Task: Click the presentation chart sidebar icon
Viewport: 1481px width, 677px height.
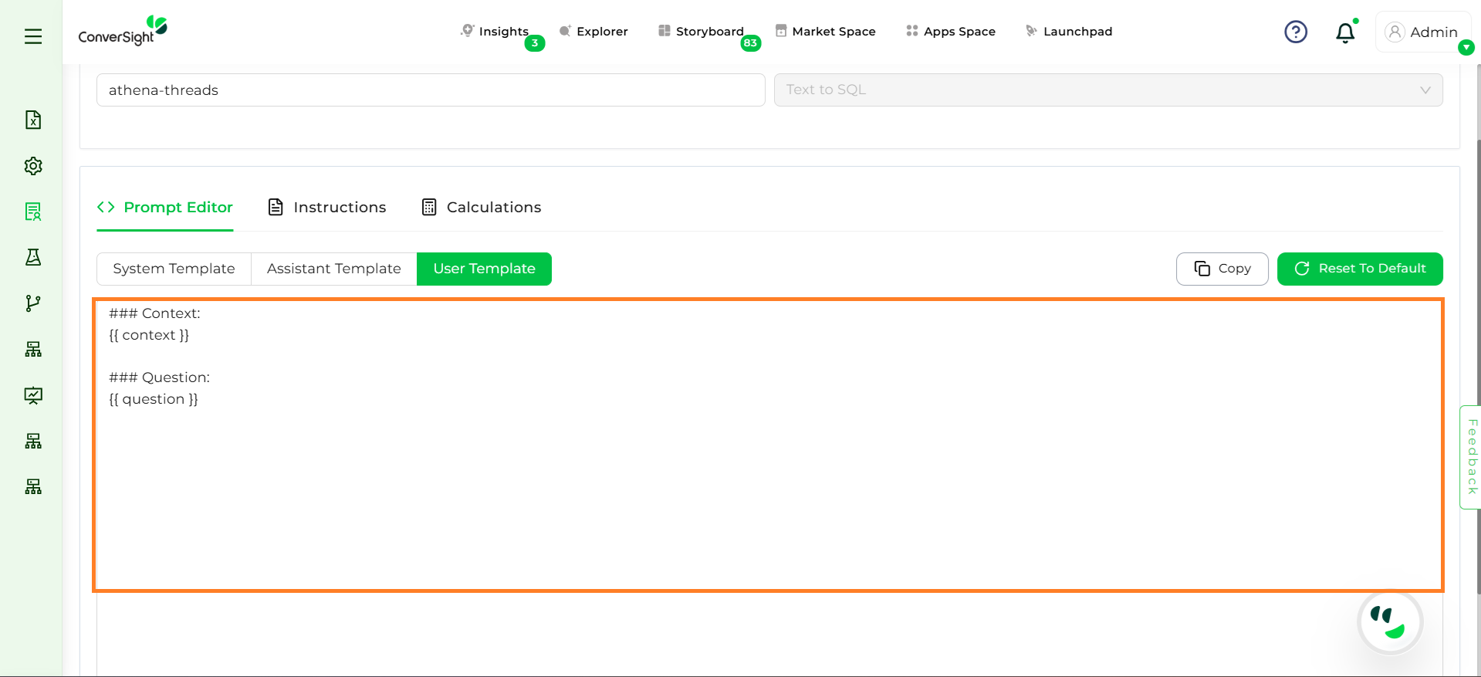Action: point(33,395)
